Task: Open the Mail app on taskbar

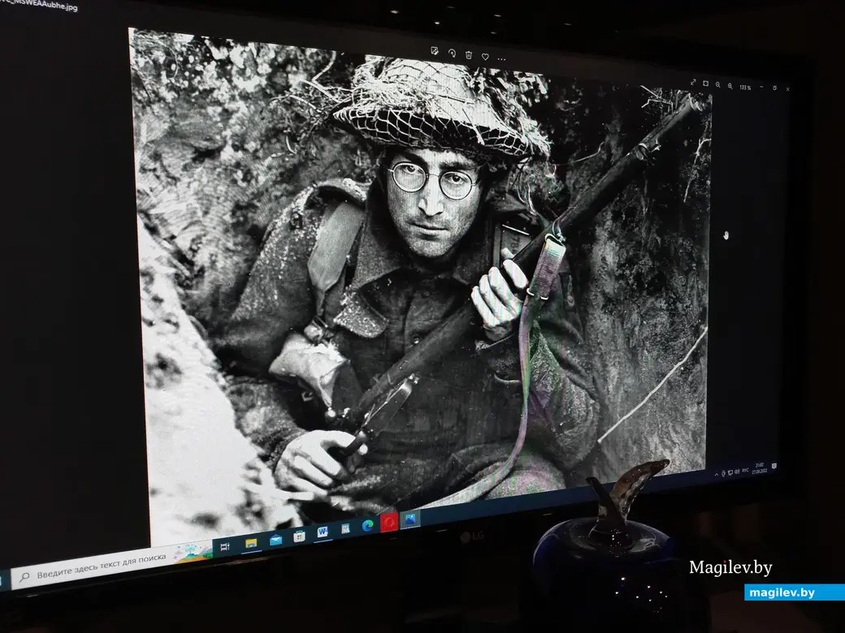Action: click(x=275, y=540)
